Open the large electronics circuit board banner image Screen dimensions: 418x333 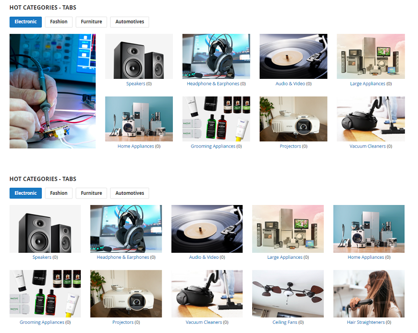pyautogui.click(x=52, y=91)
